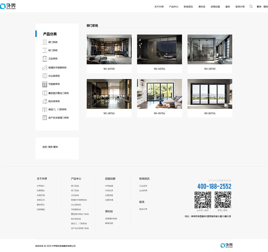268x252 pixels.
Task: Click the 外界 OUTLOOK logo in the footer
Action: click(227, 245)
